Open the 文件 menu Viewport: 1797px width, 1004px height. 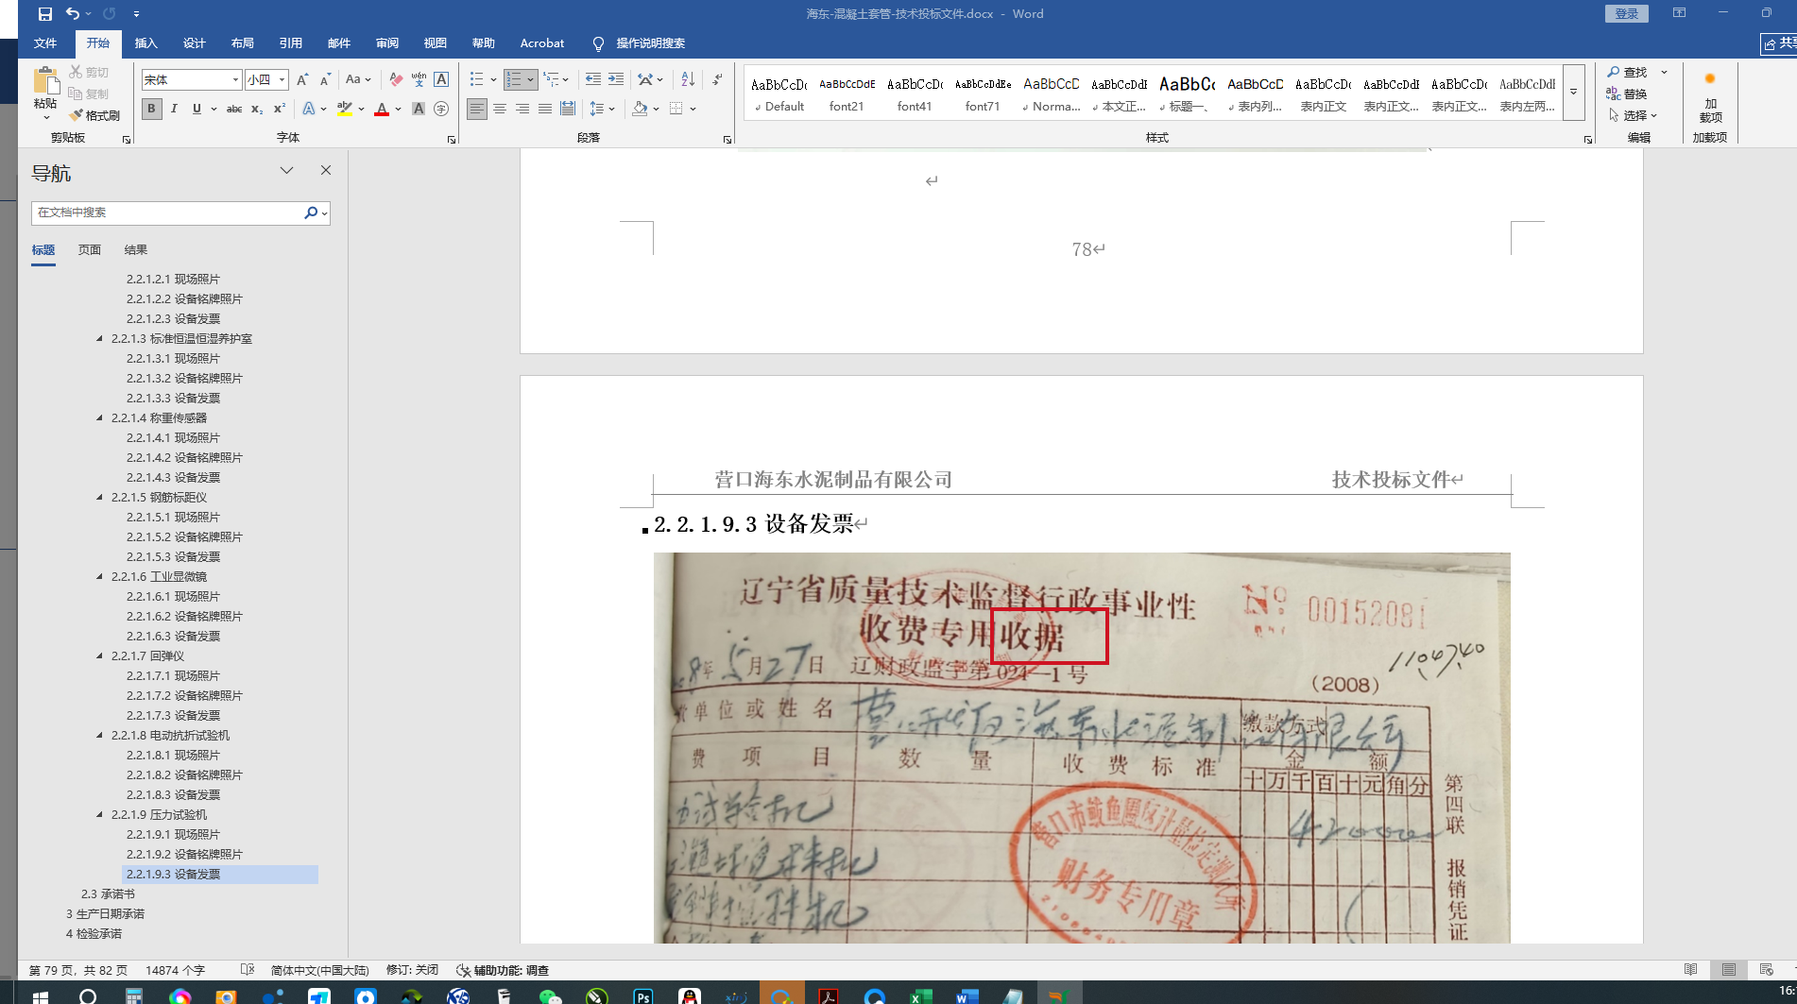[x=45, y=43]
